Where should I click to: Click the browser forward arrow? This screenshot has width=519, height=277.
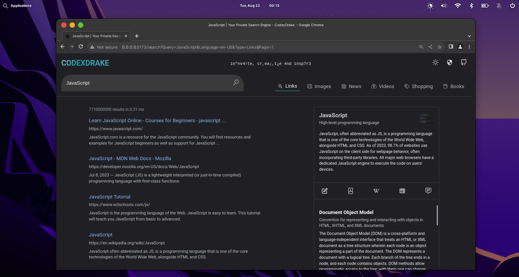(x=71, y=47)
